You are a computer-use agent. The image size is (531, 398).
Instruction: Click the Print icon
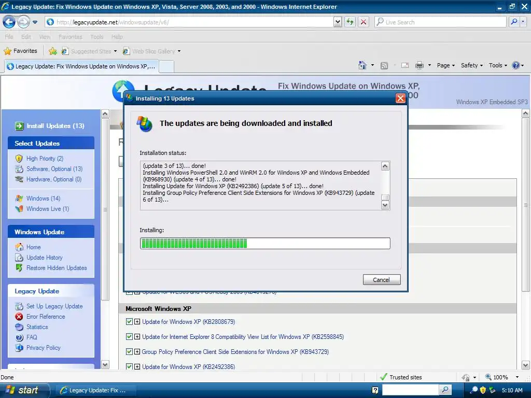tap(419, 65)
